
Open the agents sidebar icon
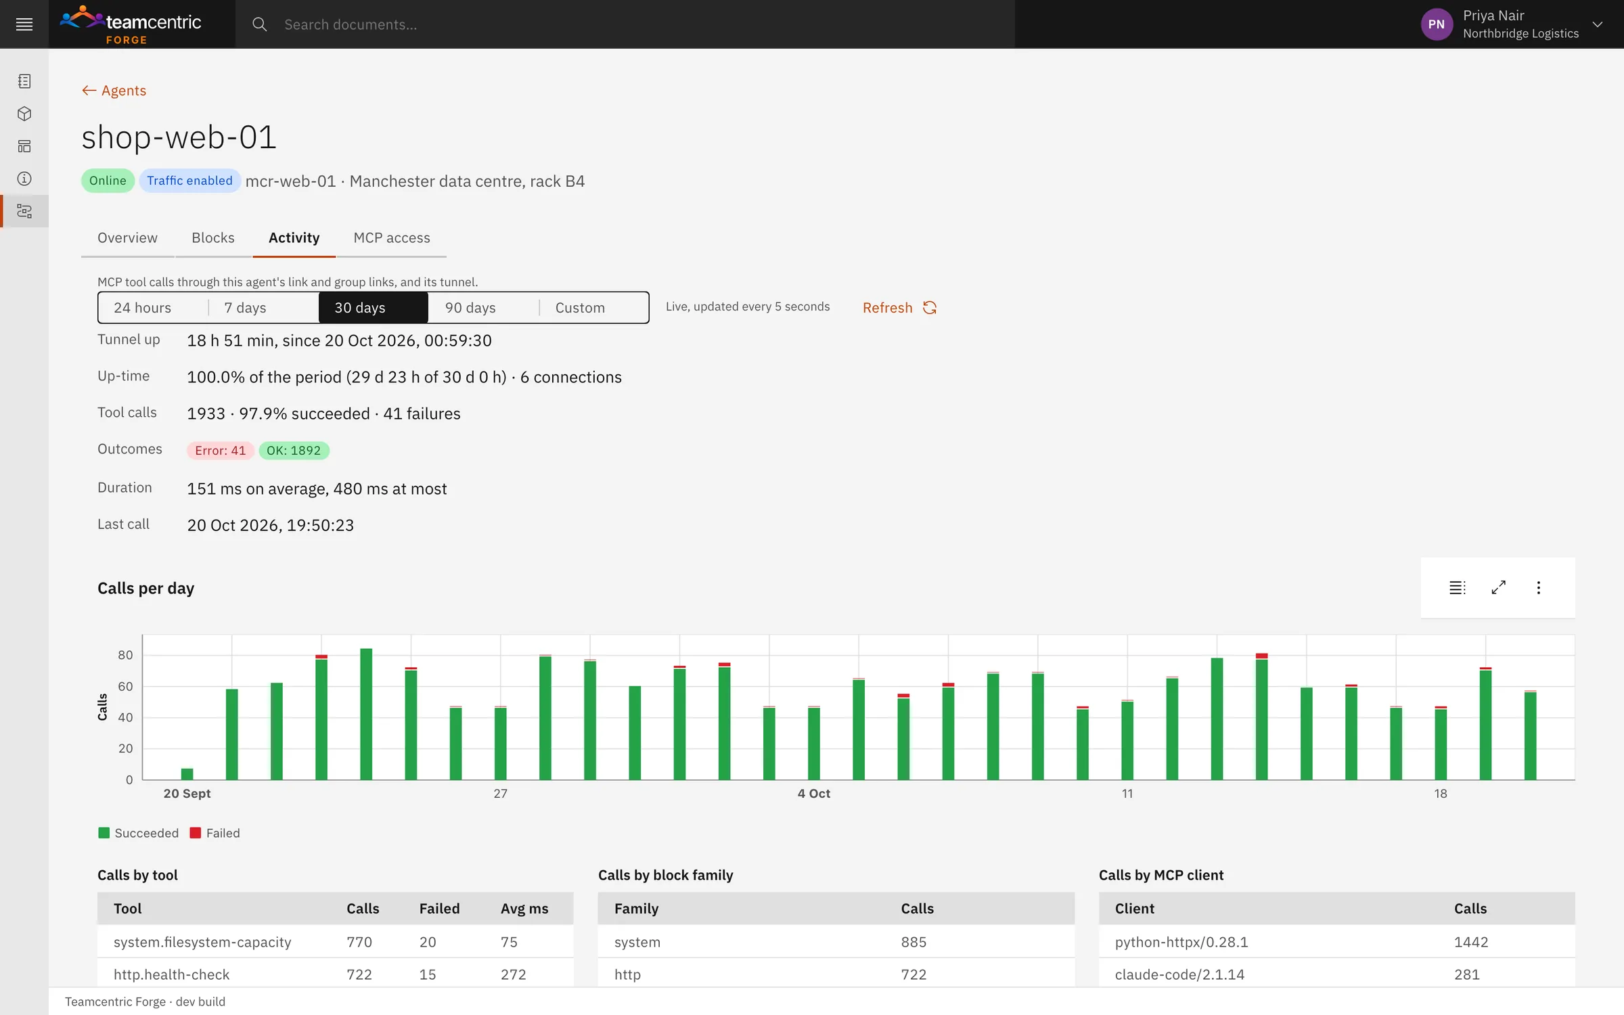pyautogui.click(x=24, y=211)
